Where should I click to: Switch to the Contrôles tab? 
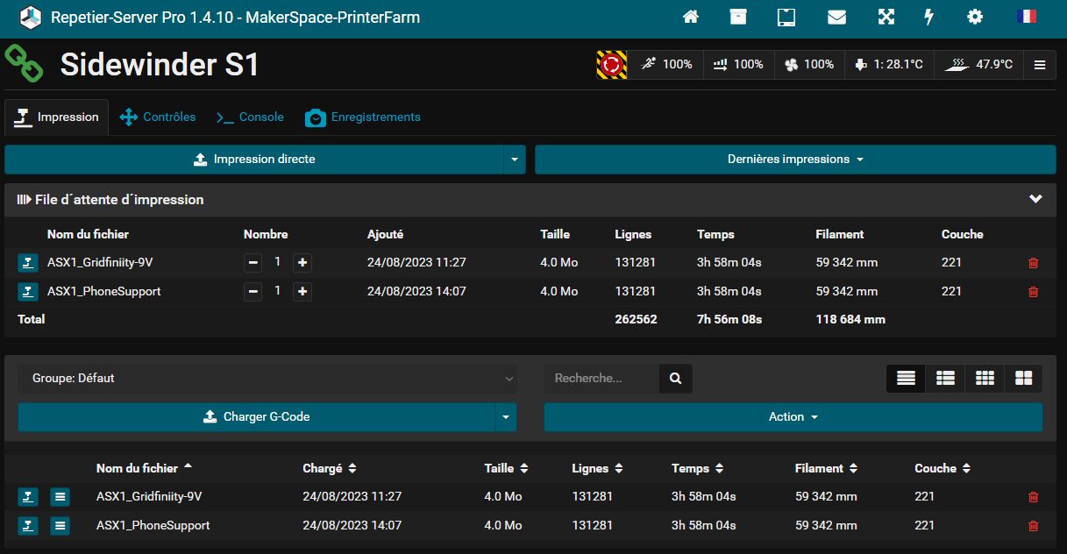coord(158,117)
